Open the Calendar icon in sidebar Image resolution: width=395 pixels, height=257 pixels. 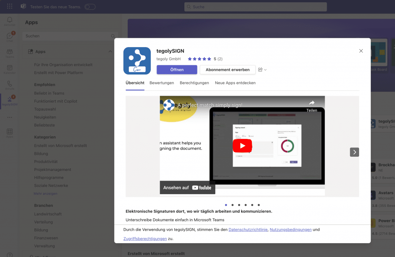[x=10, y=69]
